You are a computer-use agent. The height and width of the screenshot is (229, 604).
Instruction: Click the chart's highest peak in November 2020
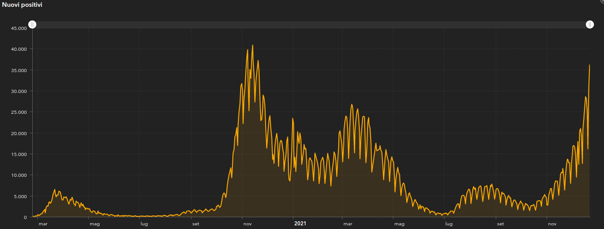(x=252, y=45)
